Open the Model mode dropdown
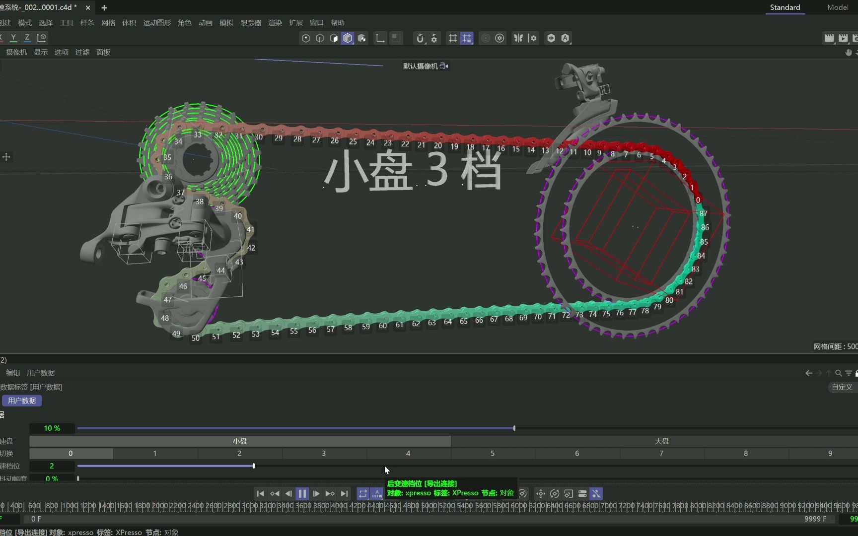The image size is (858, 536). tap(838, 7)
